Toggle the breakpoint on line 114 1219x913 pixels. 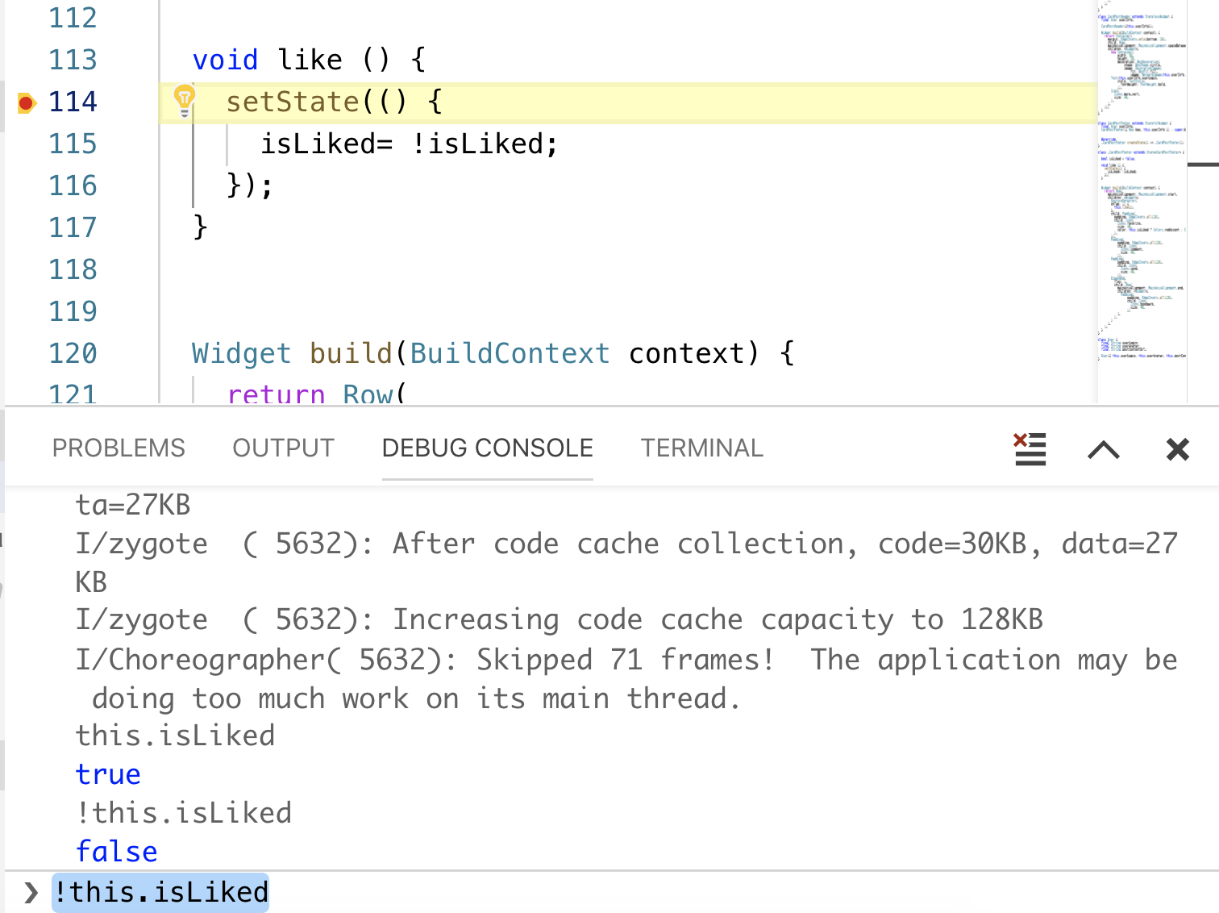pyautogui.click(x=26, y=102)
